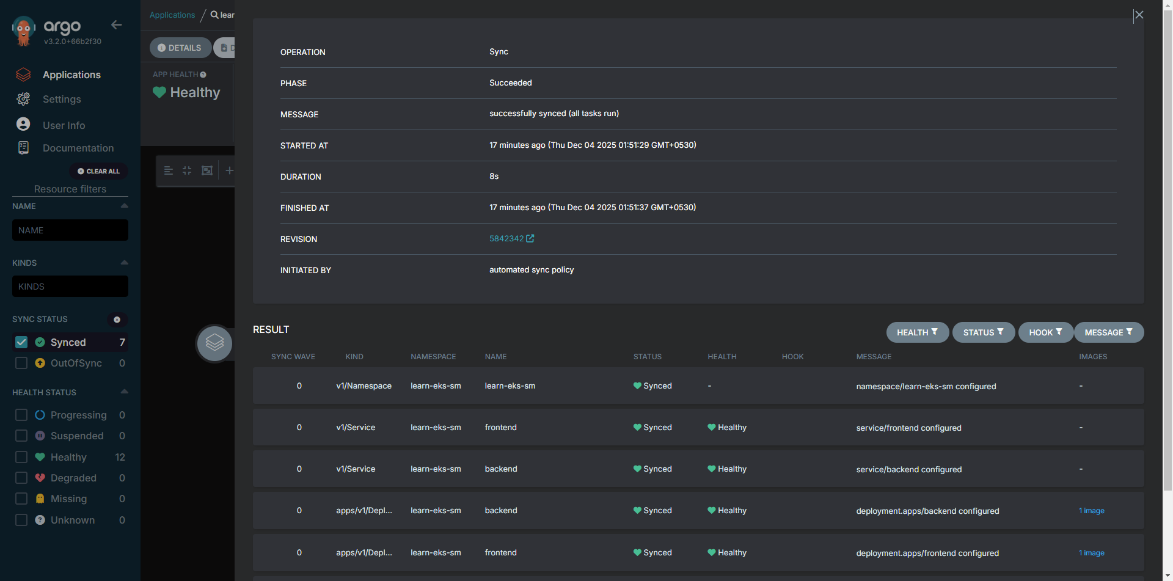Image resolution: width=1173 pixels, height=581 pixels.
Task: Check the Healthy health status filter
Action: coord(21,456)
